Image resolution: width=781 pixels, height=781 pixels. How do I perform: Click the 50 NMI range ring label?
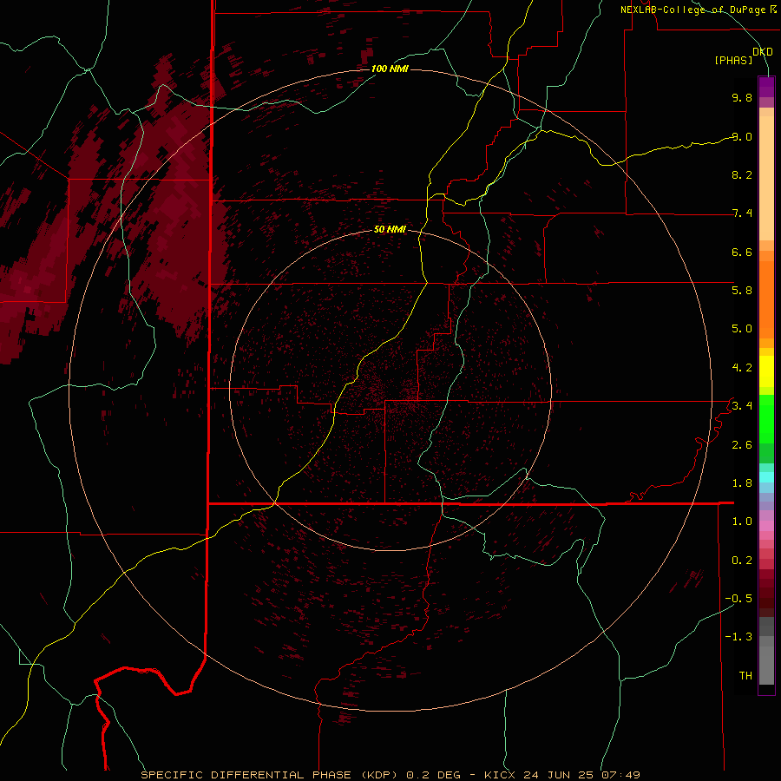click(390, 229)
